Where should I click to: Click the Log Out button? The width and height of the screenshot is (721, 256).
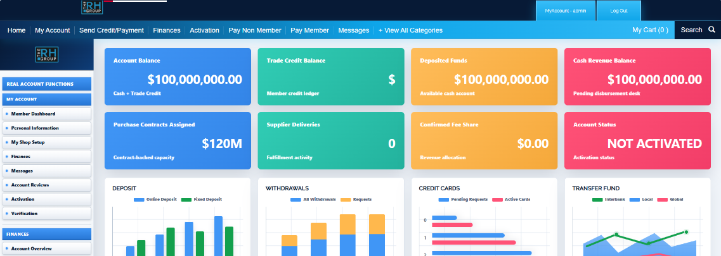(x=618, y=11)
